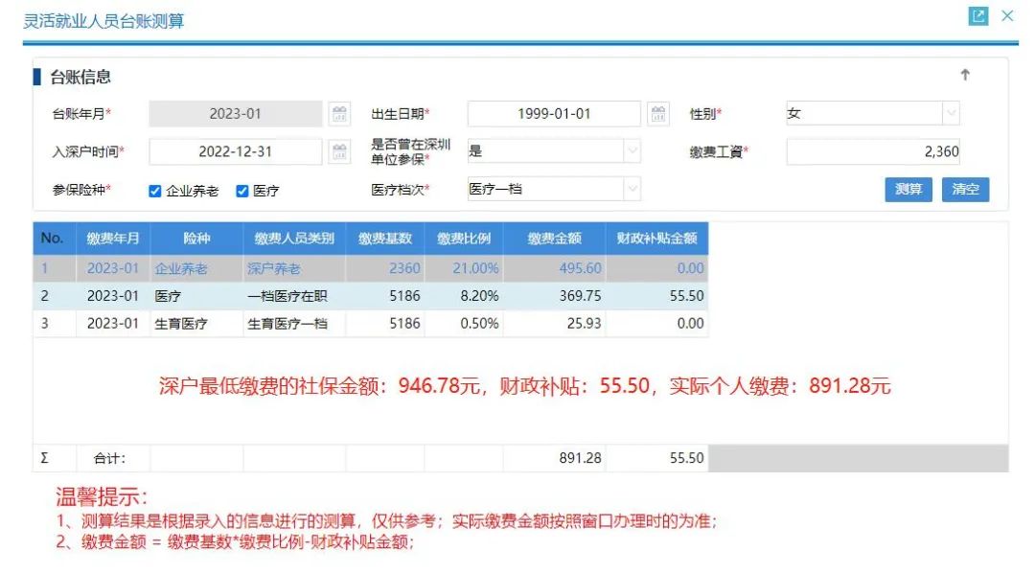The image size is (1035, 573).
Task: Open the 医疗档次 dropdown showing 医疗一档
Action: pyautogui.click(x=632, y=190)
